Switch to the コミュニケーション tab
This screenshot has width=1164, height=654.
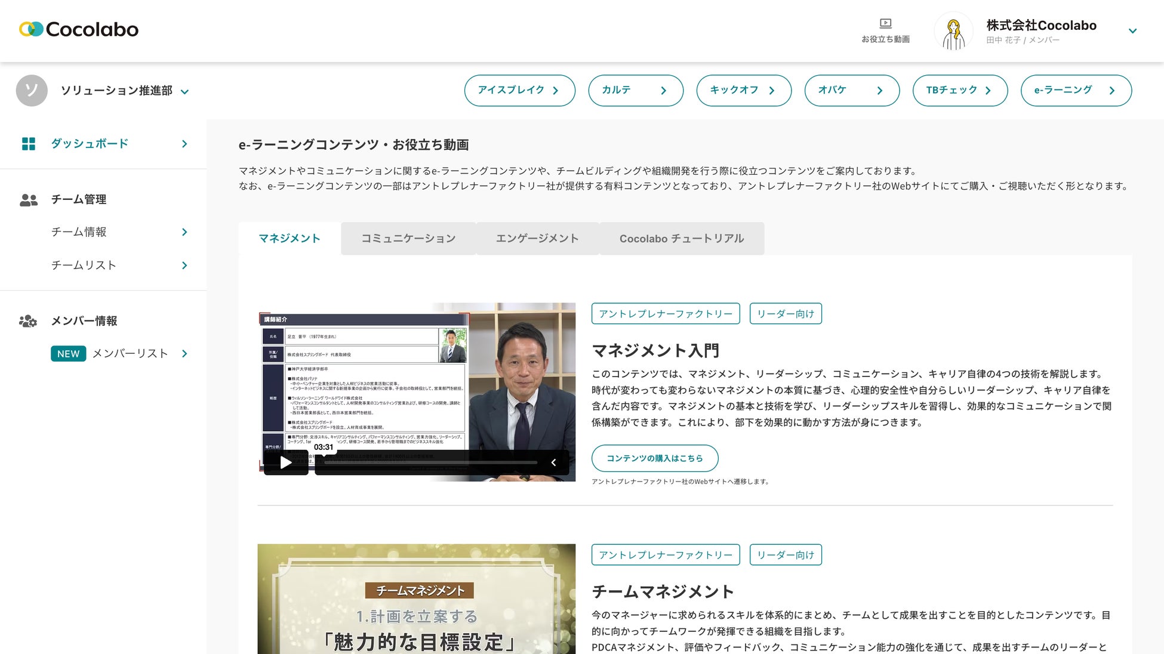pos(408,239)
